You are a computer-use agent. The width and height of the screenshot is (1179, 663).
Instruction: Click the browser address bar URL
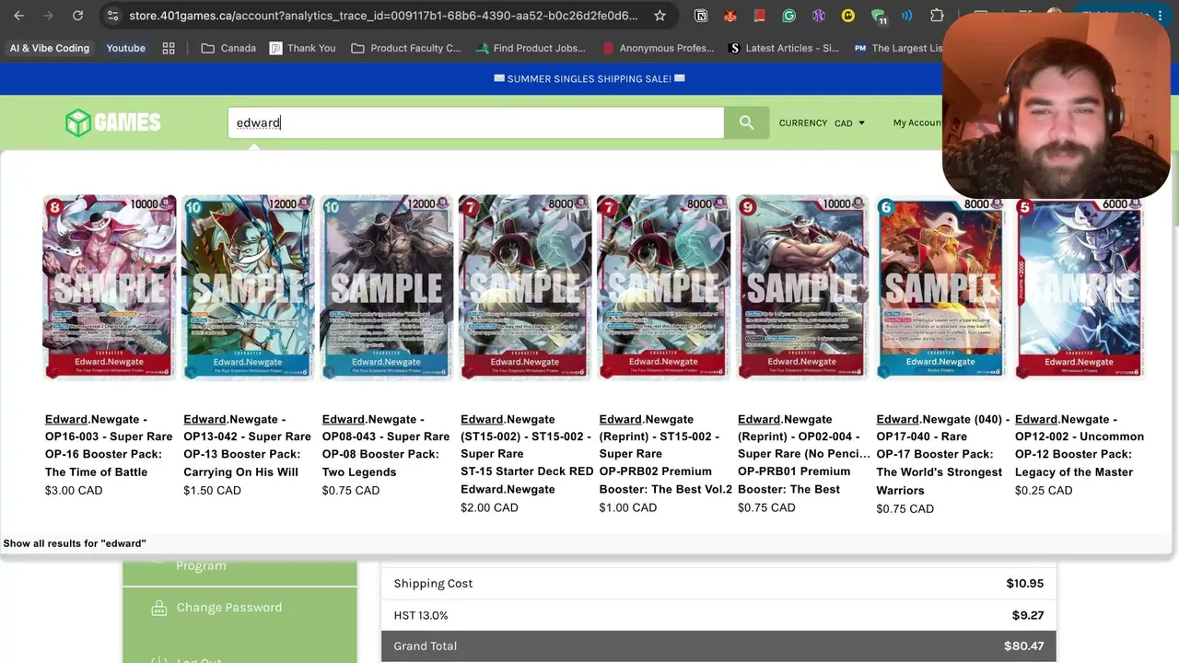[383, 16]
